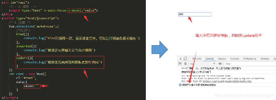Screen dimensions: 276x100
Task: Select the console line logged by the inserted hook
Action: pyautogui.click(x=196, y=72)
